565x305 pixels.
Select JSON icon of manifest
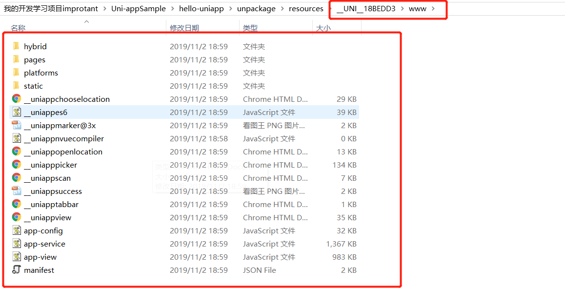click(x=17, y=270)
